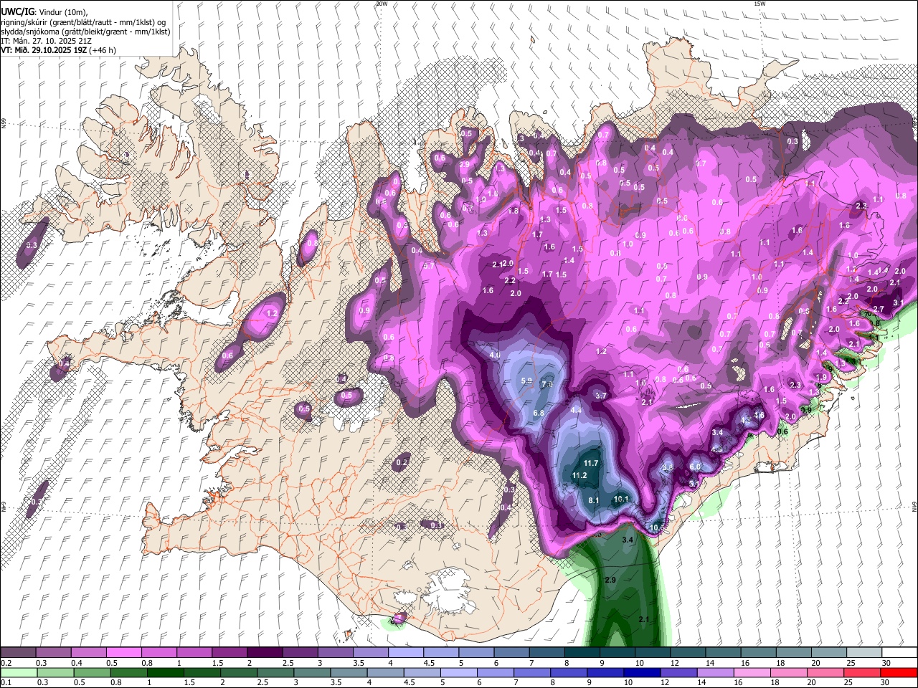Click the UWC/IG title in the header
The width and height of the screenshot is (918, 688).
pos(16,11)
